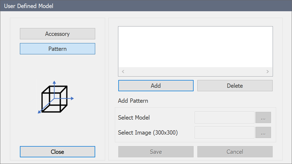
Task: Select the Pattern section button
Action: pyautogui.click(x=57, y=49)
